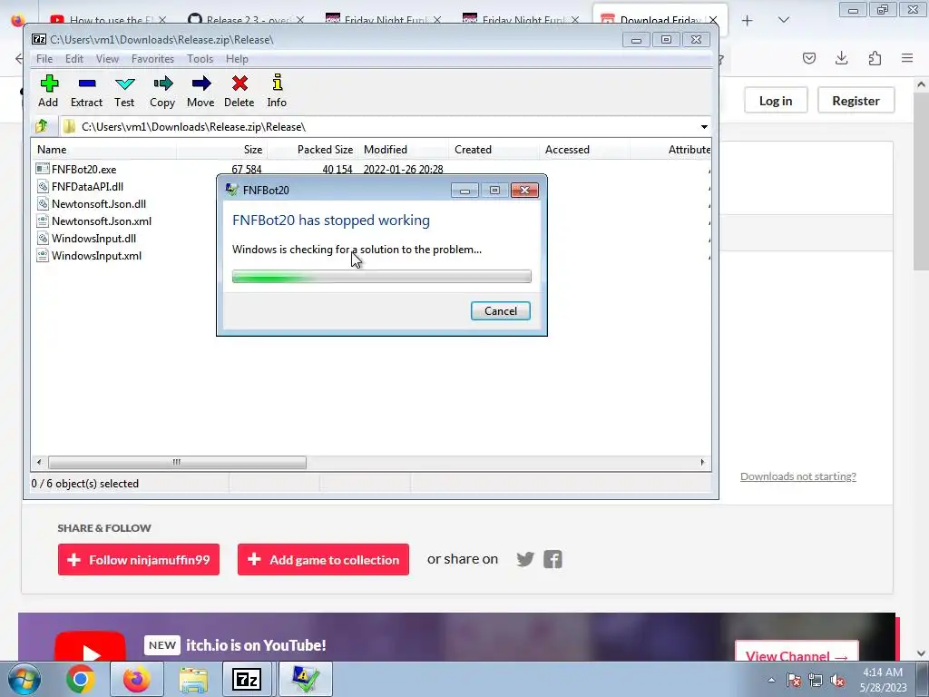Share on Facebook icon
The image size is (929, 697).
553,559
